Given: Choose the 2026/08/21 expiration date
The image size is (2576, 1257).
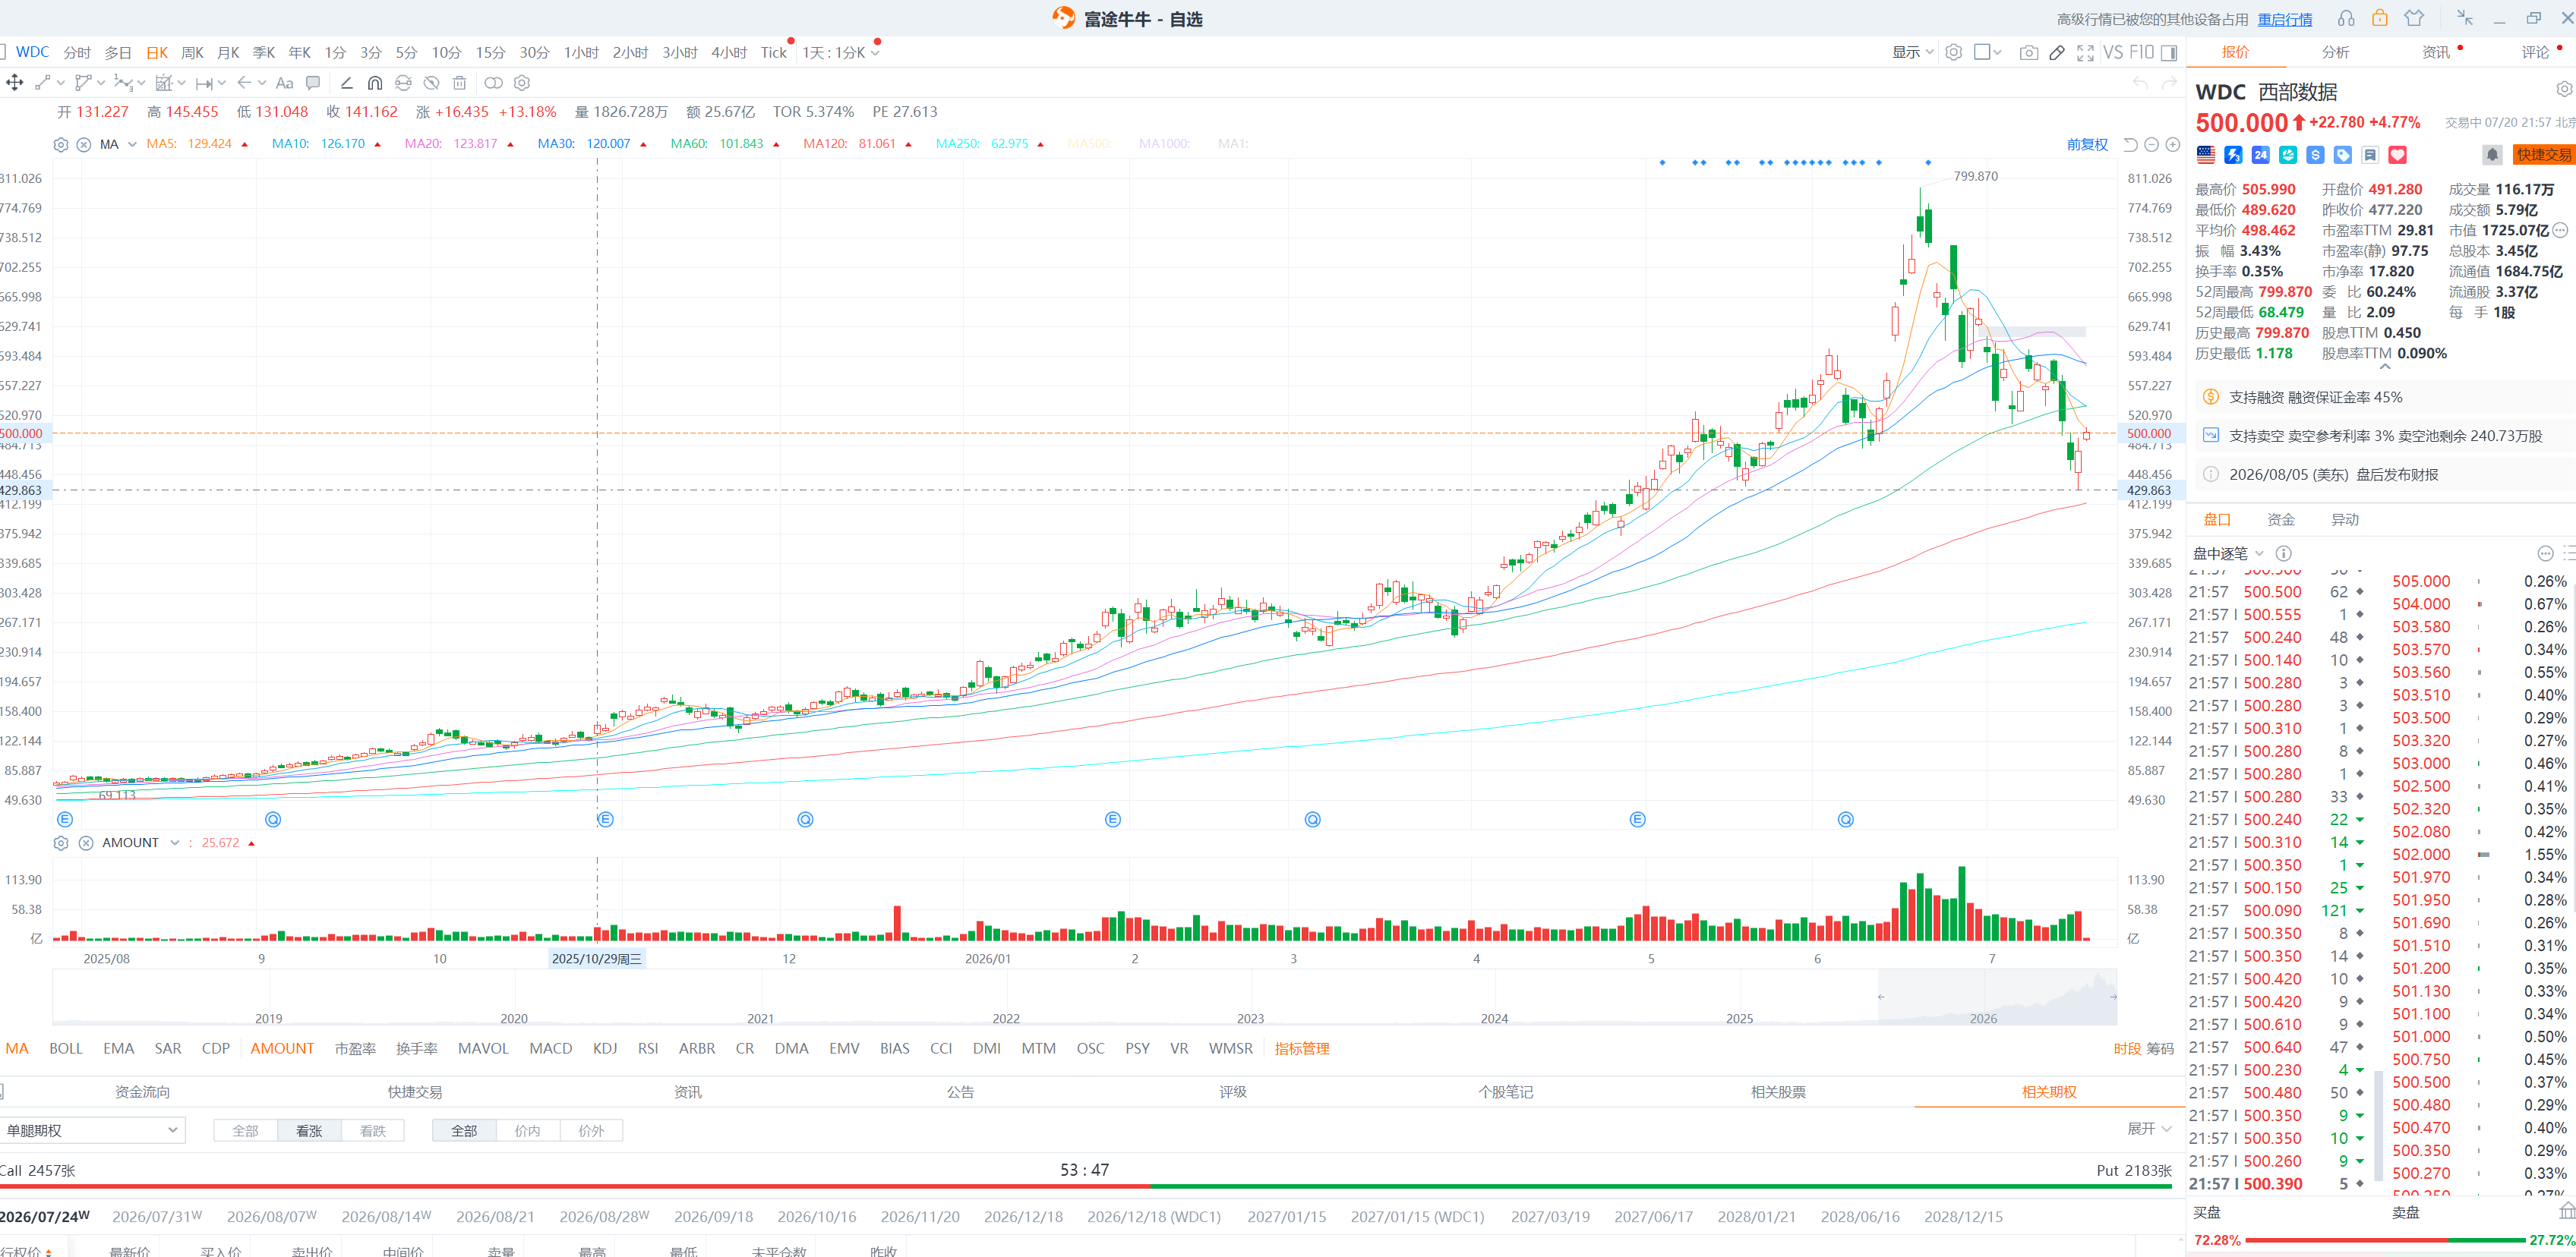Looking at the screenshot, I should click(495, 1217).
